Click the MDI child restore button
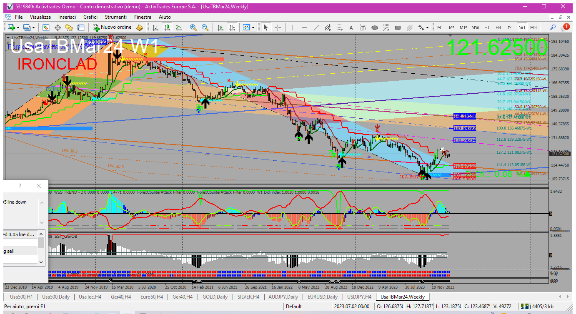576x314 pixels. [x=561, y=17]
